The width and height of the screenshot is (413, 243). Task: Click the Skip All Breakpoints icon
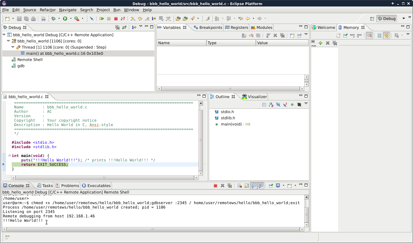(92, 19)
